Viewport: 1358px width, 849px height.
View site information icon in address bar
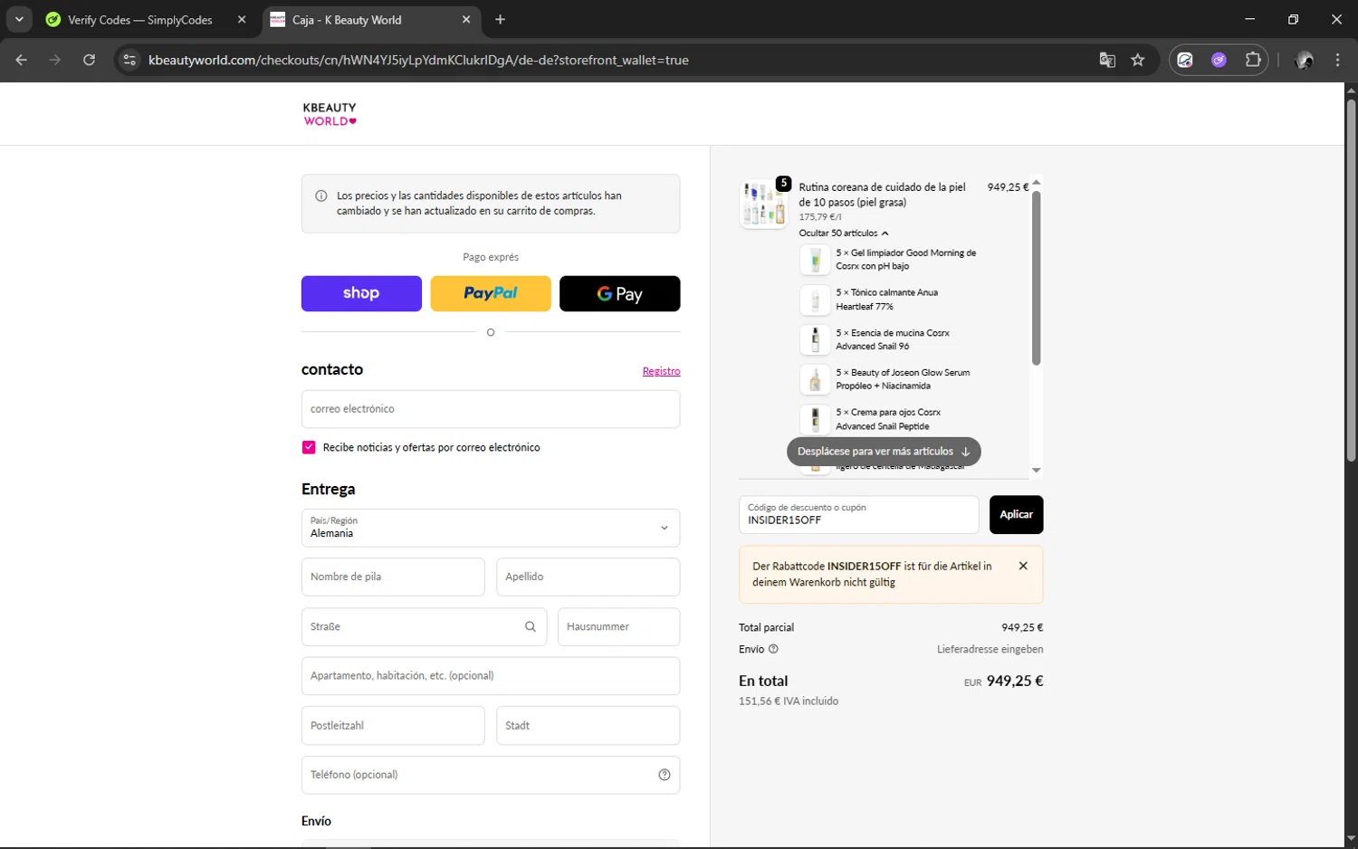tap(129, 60)
